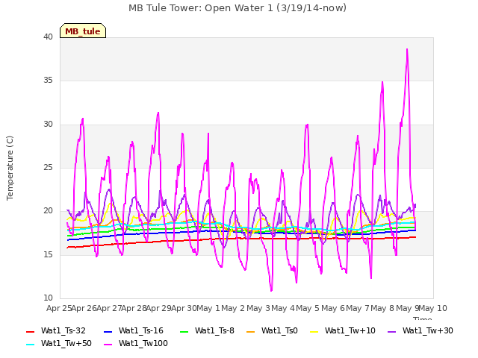Toggle the Wat1_Tw+10 legend entry
Screen dimensions: 478x358
coord(343,330)
